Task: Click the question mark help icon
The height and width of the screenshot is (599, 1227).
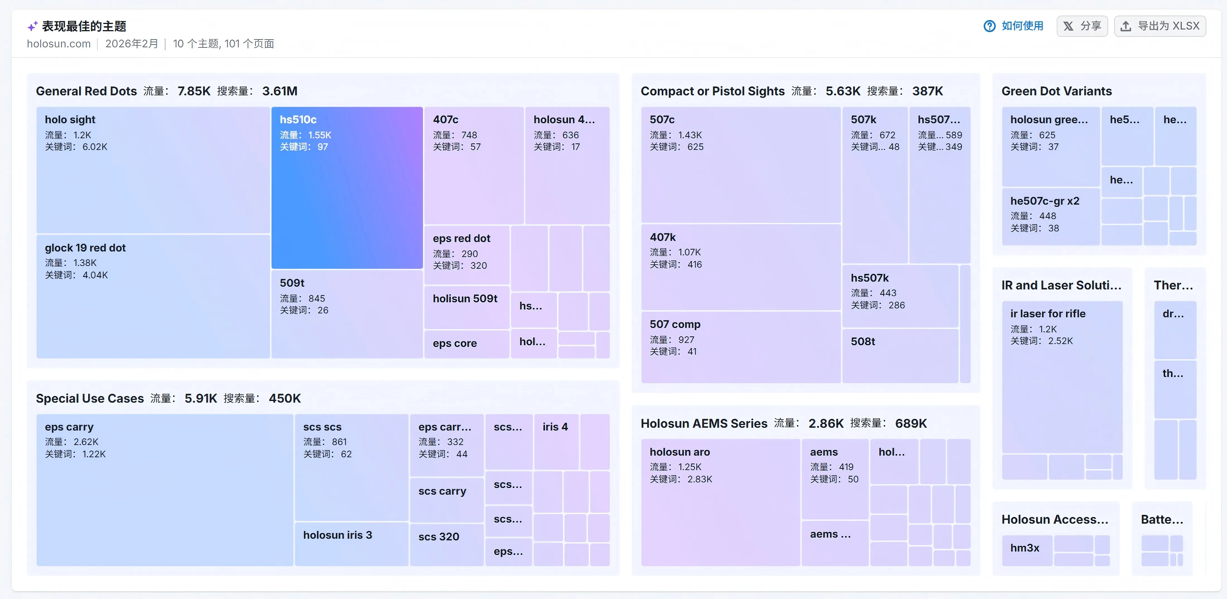Action: point(989,26)
